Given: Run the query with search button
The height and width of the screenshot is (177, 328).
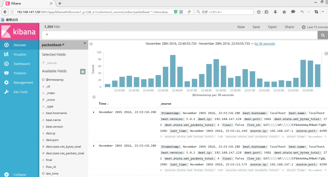Looking at the screenshot, I should (x=323, y=35).
